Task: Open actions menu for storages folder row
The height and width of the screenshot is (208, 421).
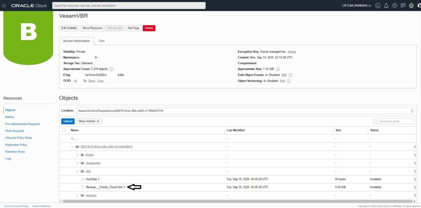Action: coord(415,195)
